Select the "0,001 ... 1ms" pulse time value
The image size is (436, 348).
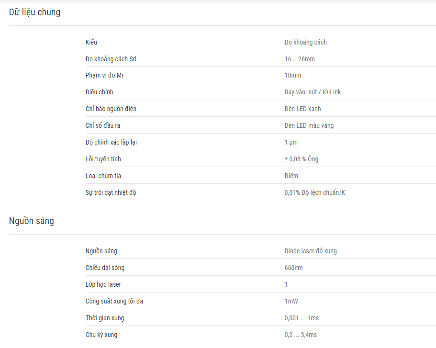point(302,318)
